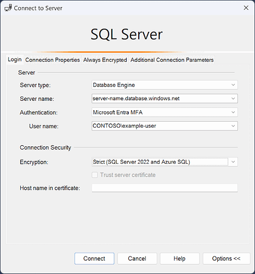255x274 pixels.
Task: Close the Connect to Server dialog
Action: tap(246, 8)
